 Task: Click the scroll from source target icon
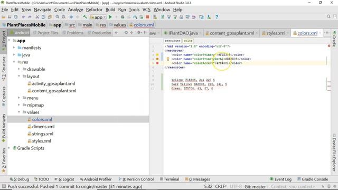(x=126, y=33)
